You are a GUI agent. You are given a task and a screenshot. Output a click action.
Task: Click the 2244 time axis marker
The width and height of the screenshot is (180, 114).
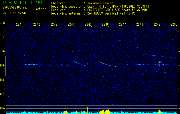71,25
